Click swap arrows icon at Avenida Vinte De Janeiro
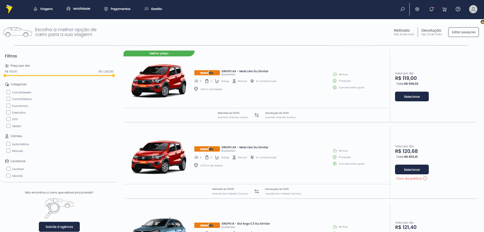 pos(257,115)
